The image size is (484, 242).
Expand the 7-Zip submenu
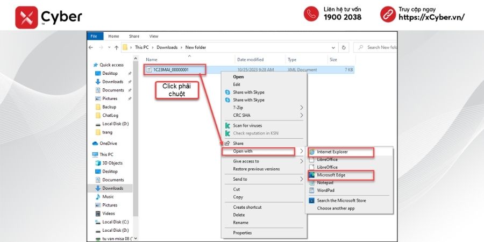(x=264, y=108)
